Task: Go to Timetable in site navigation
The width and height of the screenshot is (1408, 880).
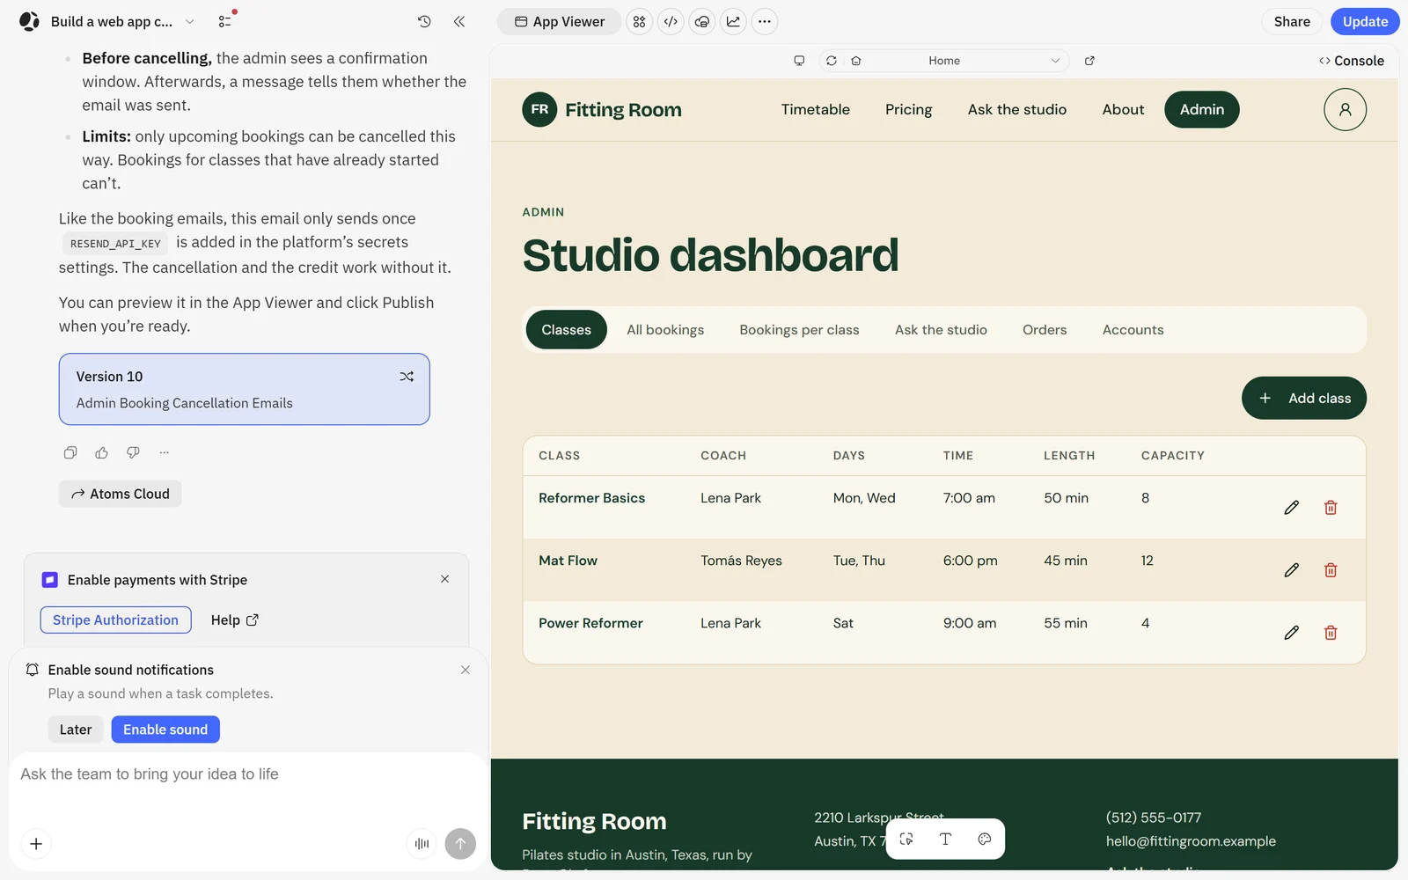Action: pyautogui.click(x=816, y=109)
